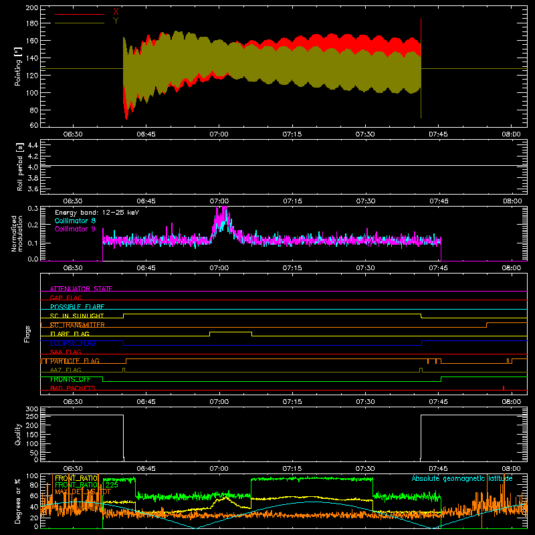Click the 'Pointing' vertical axis title
This screenshot has height=535, width=535.
(18, 66)
